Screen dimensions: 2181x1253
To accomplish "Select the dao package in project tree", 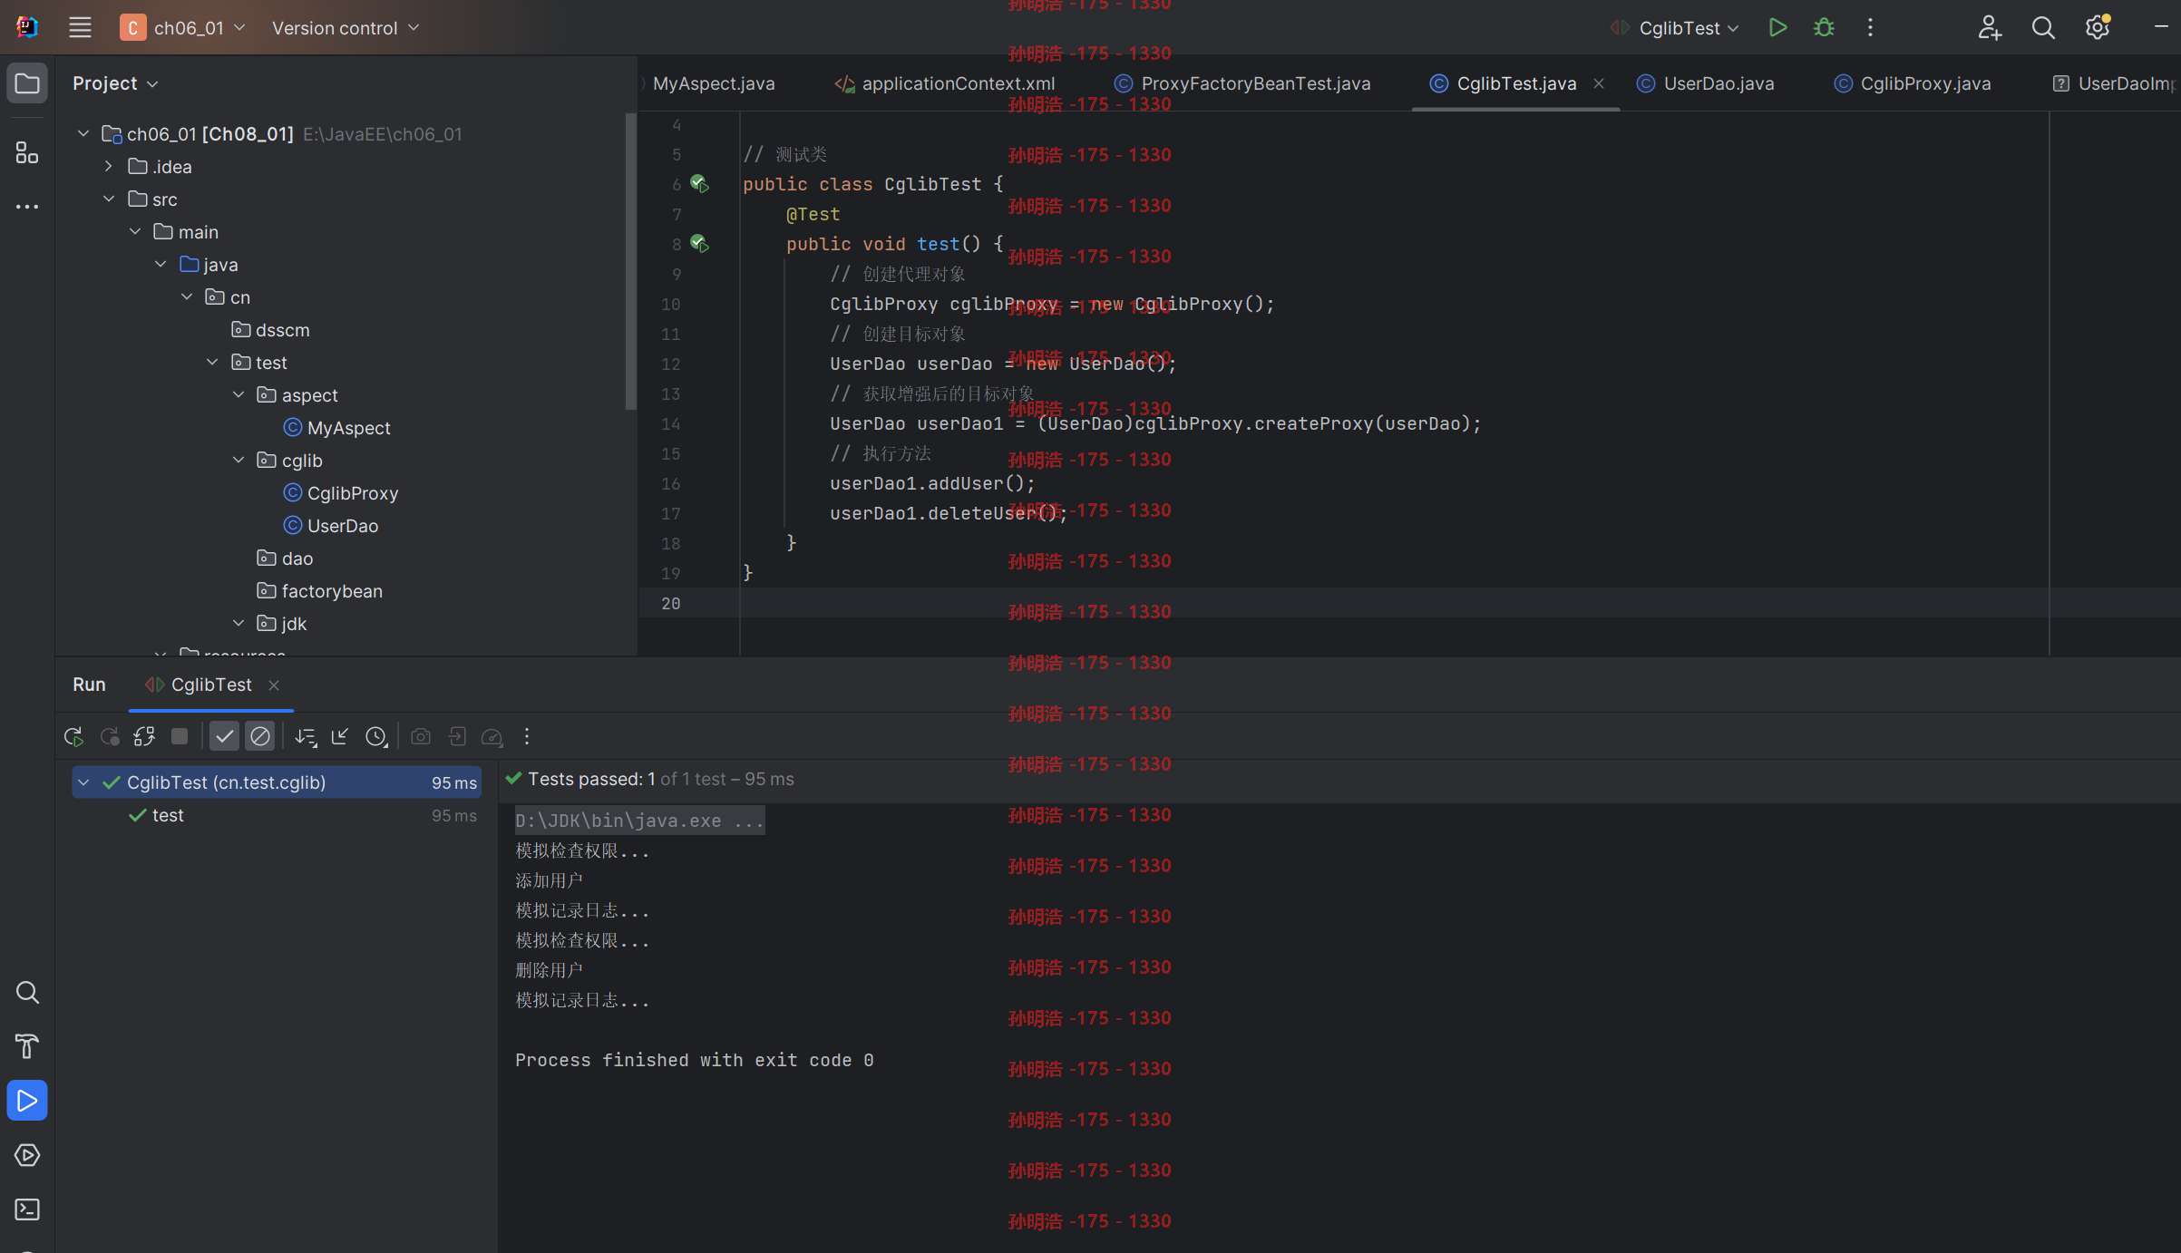I will pos(285,559).
